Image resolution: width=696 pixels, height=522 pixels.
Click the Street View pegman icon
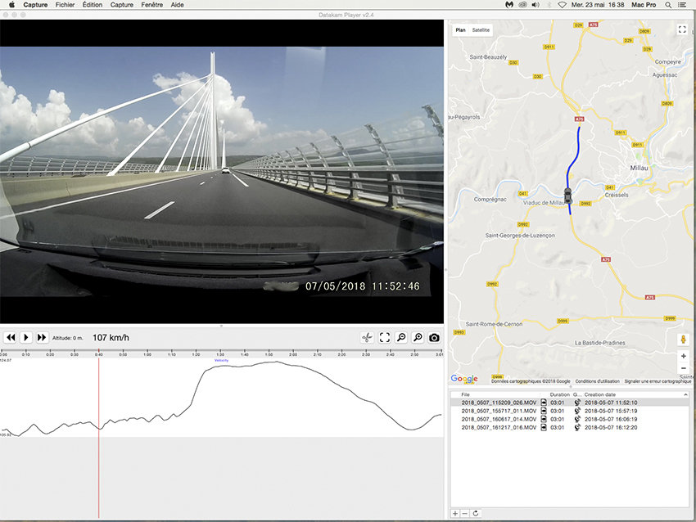click(684, 340)
